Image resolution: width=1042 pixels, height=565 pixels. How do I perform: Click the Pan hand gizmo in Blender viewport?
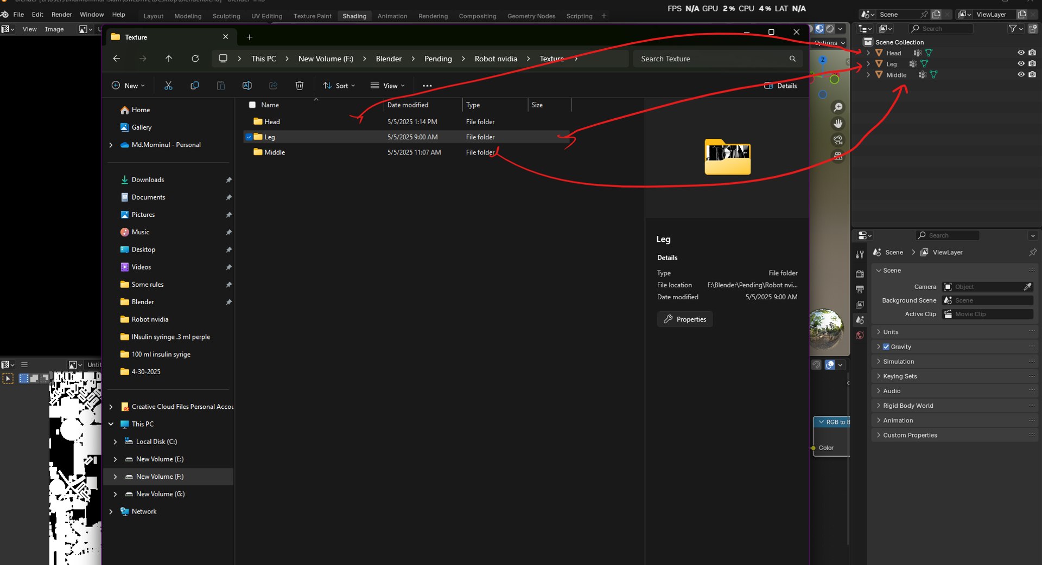coord(838,124)
